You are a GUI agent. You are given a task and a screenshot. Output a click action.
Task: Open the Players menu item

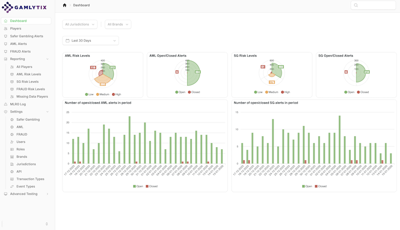click(15, 29)
